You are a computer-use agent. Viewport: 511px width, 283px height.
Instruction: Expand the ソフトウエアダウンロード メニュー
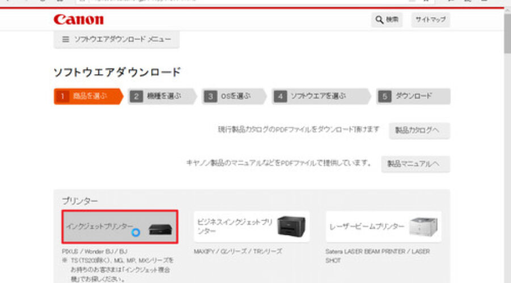[116, 39]
